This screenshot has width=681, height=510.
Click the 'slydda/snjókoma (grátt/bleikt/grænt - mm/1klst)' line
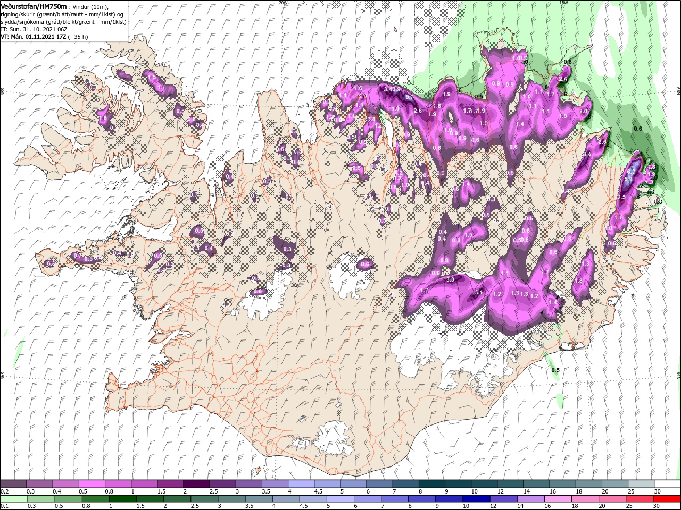63,22
